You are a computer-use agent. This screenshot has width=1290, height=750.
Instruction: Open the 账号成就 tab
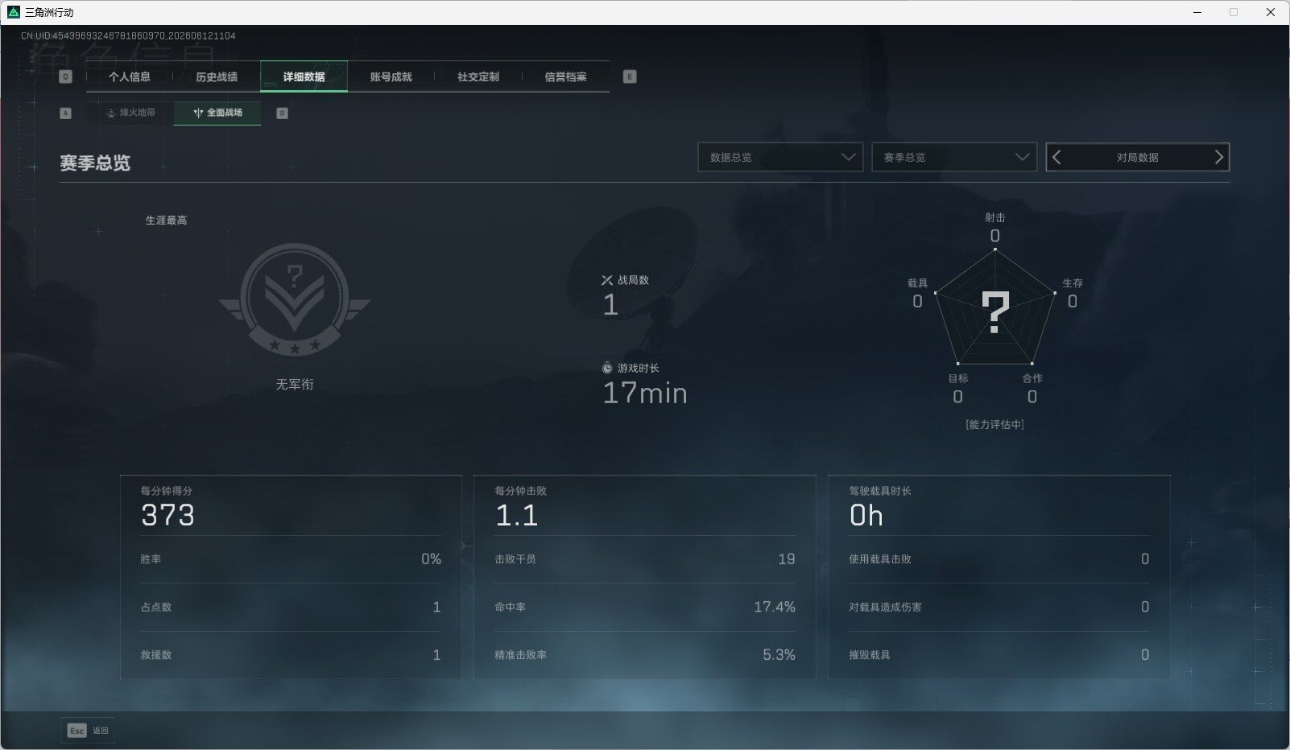click(x=391, y=76)
